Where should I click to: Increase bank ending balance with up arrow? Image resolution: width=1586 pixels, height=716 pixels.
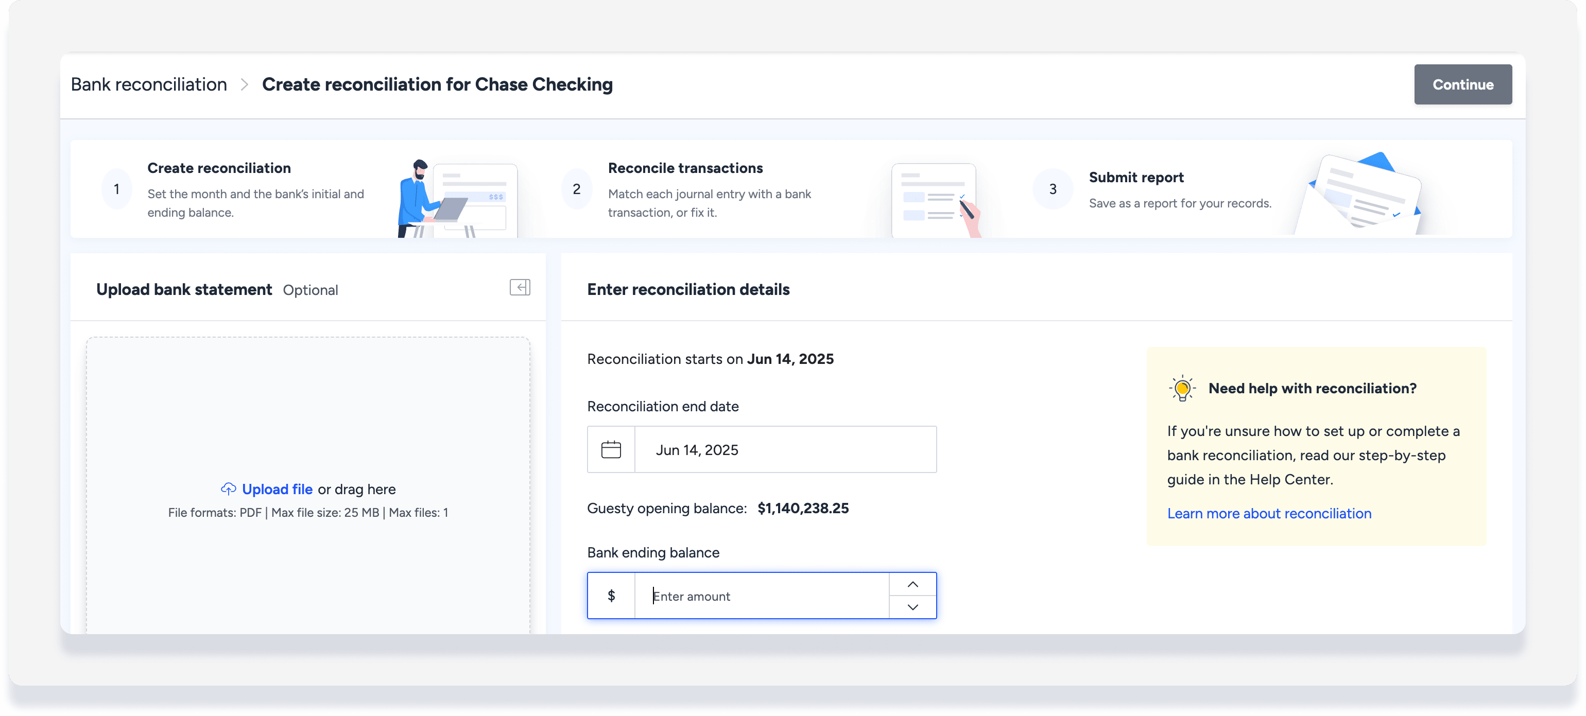[912, 584]
